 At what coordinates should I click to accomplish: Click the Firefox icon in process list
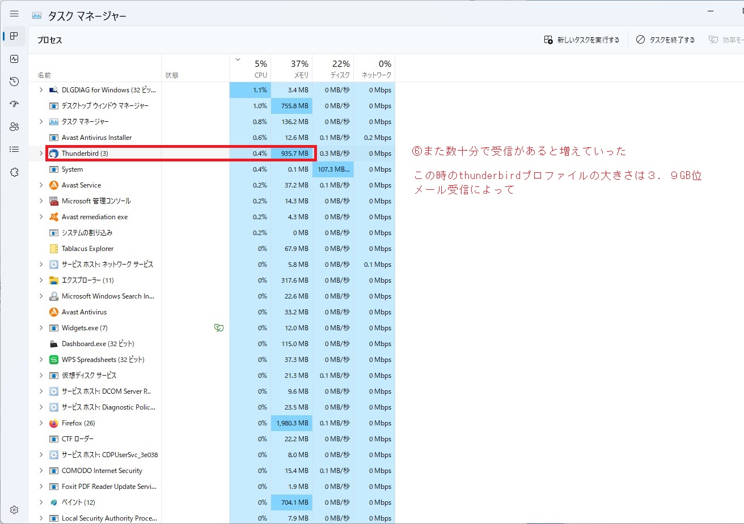pos(54,423)
